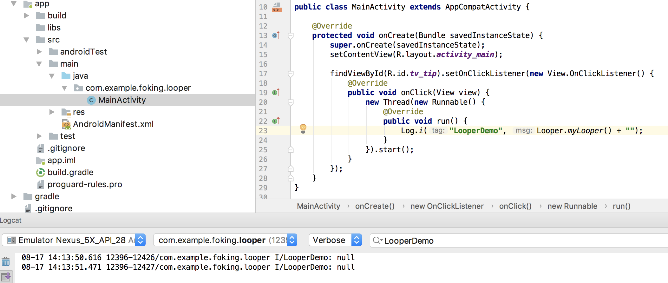668x283 pixels.
Task: Click the java source folder icon
Action: click(x=66, y=76)
